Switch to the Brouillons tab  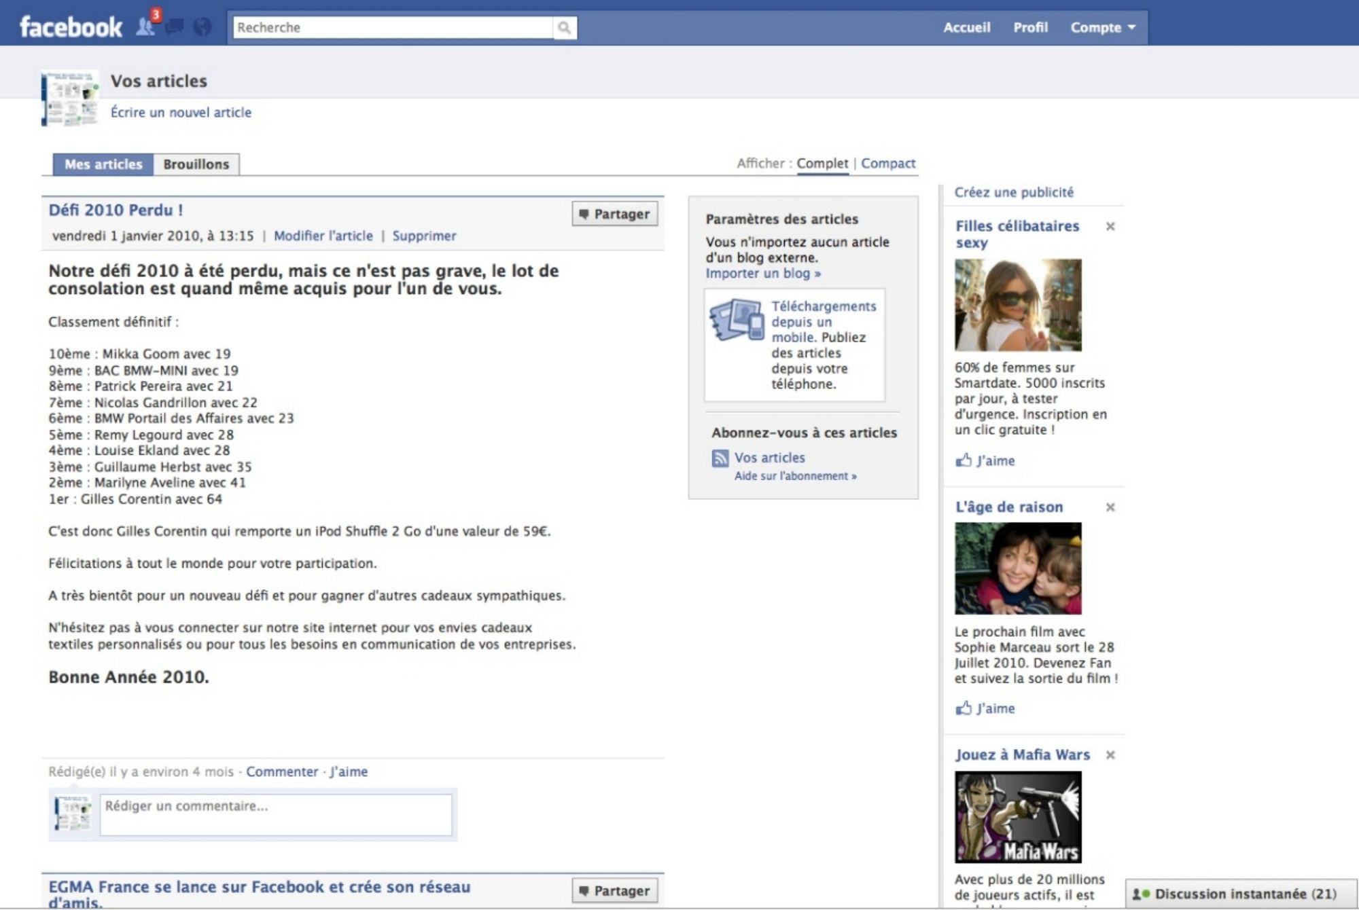point(196,164)
